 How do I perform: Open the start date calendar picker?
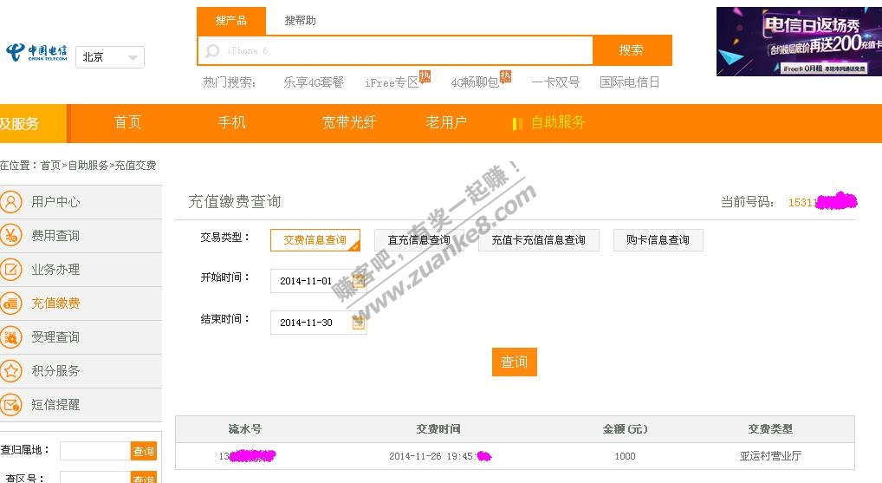359,280
